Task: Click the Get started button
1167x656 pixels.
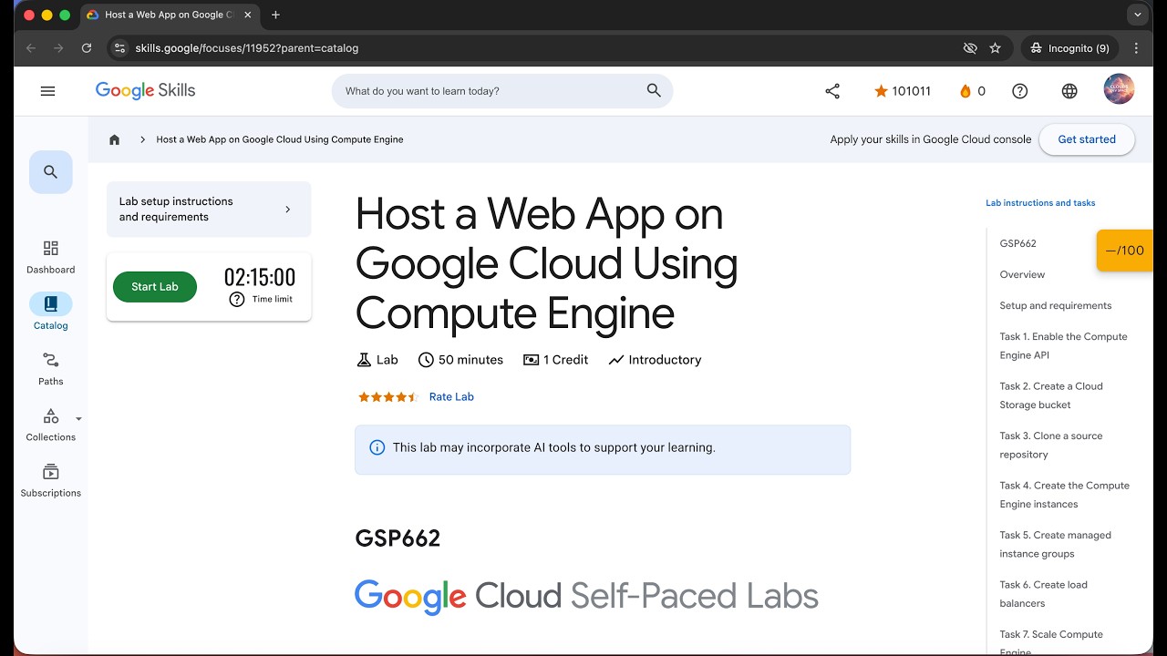Action: (x=1087, y=139)
